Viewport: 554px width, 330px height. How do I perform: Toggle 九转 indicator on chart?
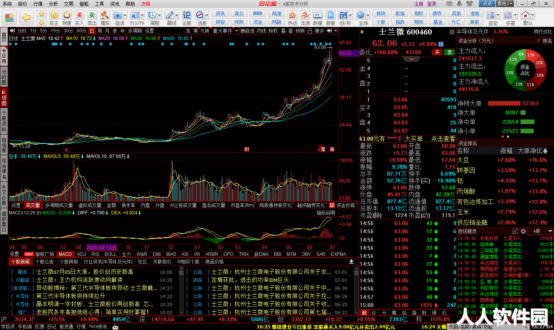pyautogui.click(x=205, y=31)
